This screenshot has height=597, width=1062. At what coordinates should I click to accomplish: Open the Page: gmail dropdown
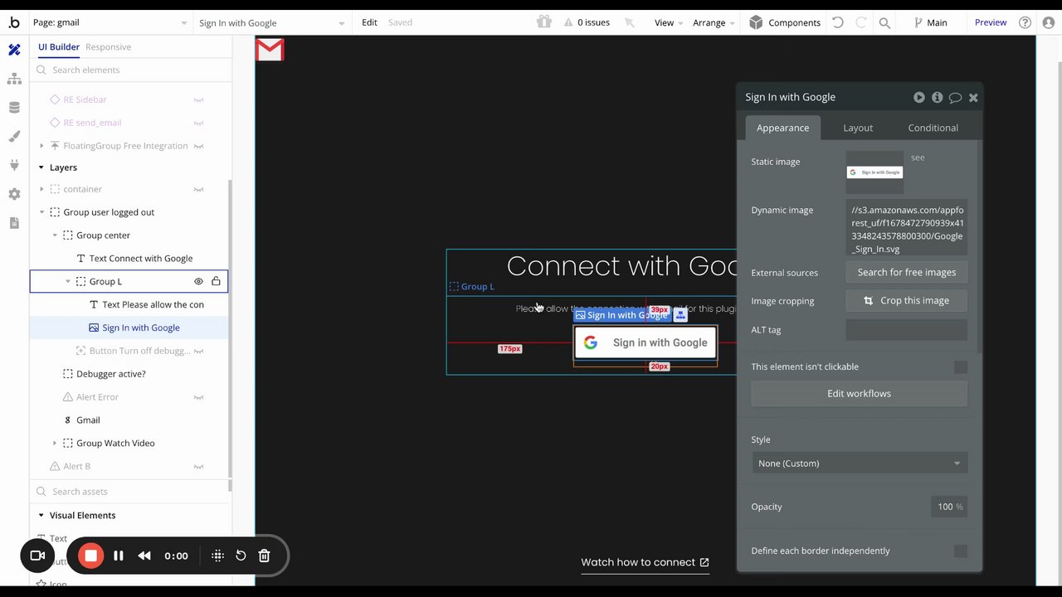[x=110, y=22]
